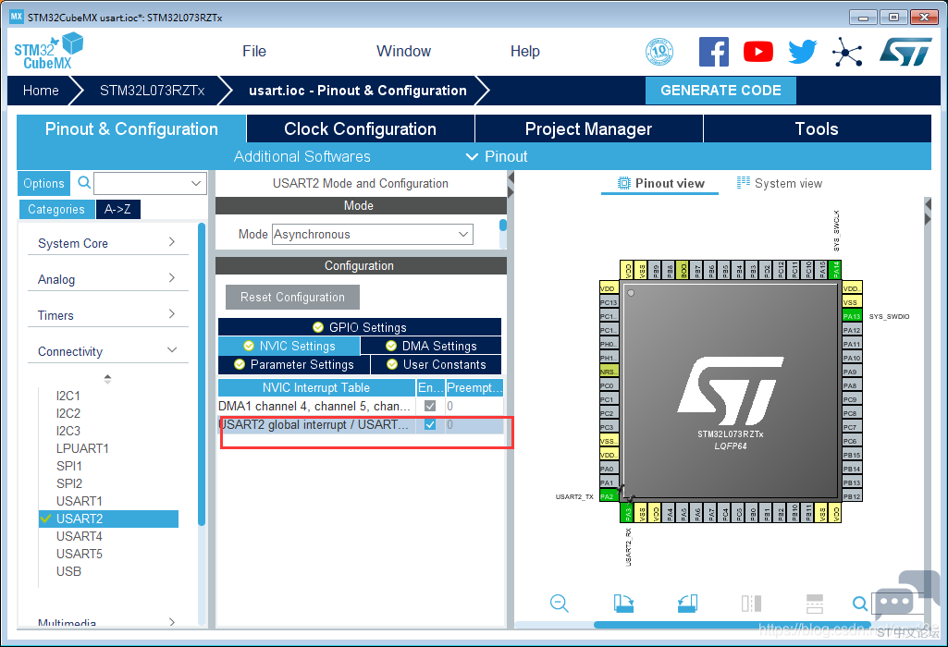
Task: Click pin PA10 on chip
Action: [852, 358]
